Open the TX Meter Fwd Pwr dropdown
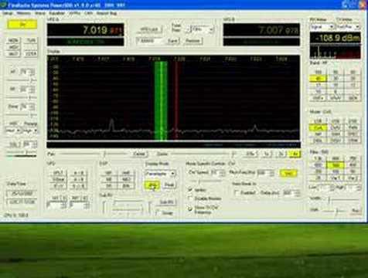Viewport: 368px width, 278px height. coord(348,26)
